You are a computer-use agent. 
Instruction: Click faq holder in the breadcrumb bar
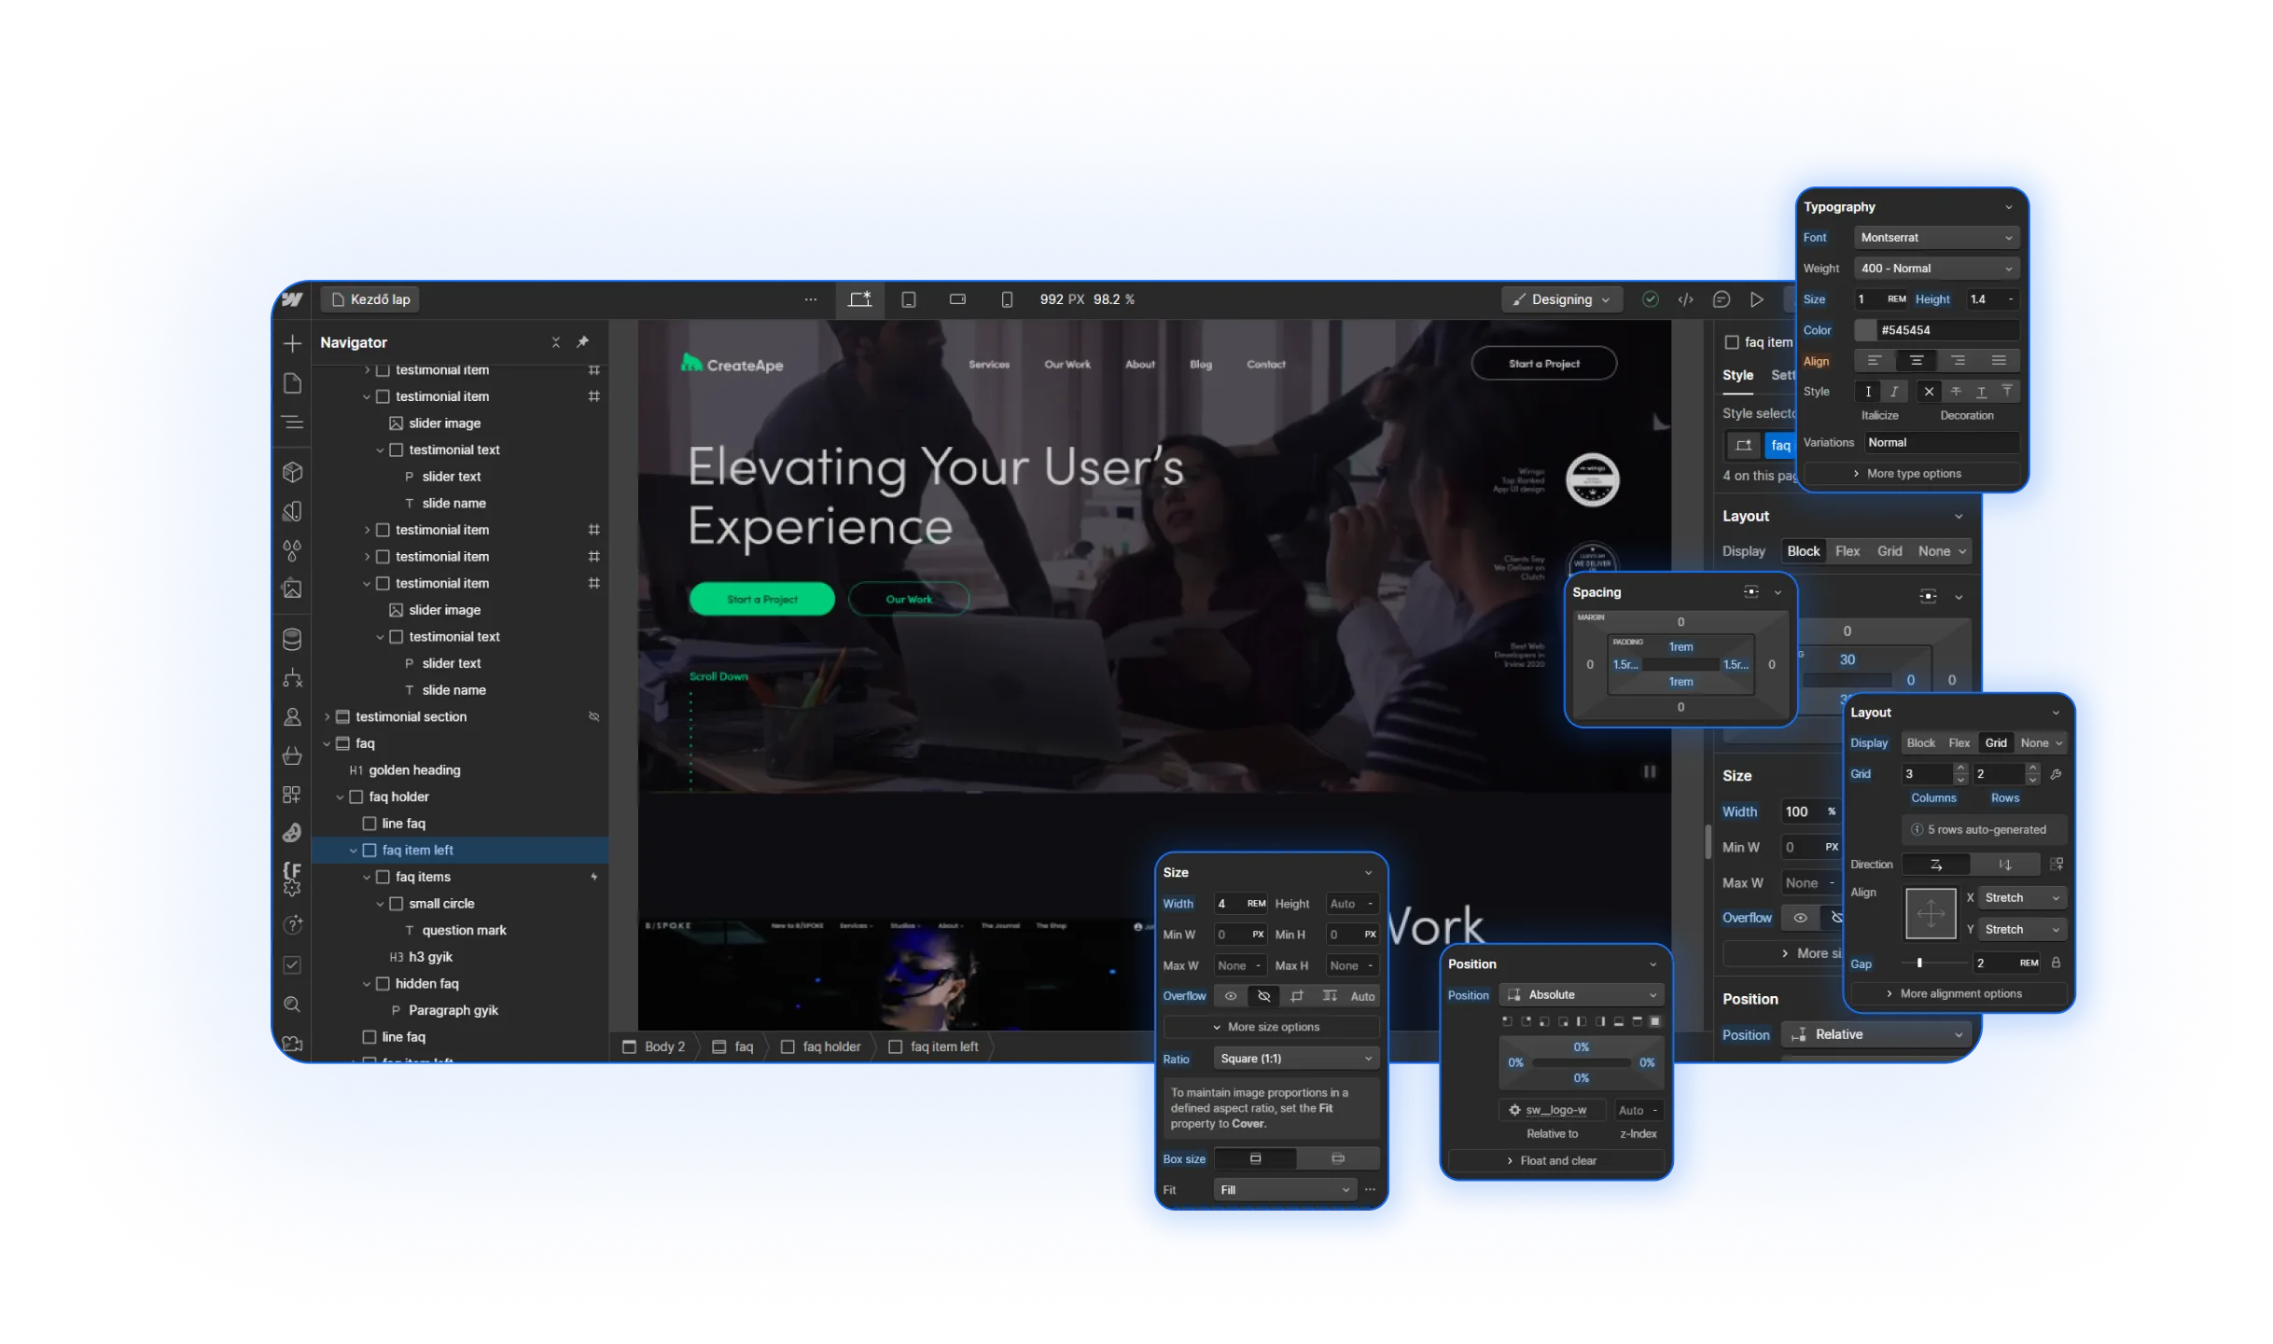(x=821, y=1047)
